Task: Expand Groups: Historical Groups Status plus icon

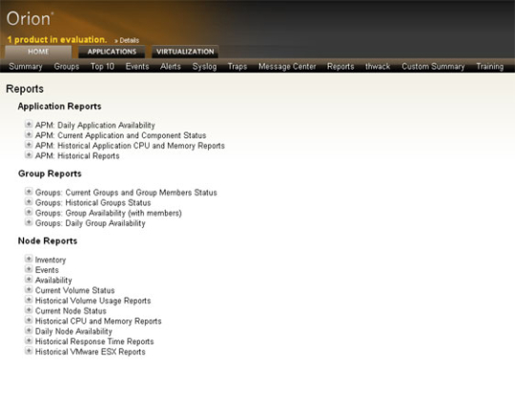Action: click(29, 201)
